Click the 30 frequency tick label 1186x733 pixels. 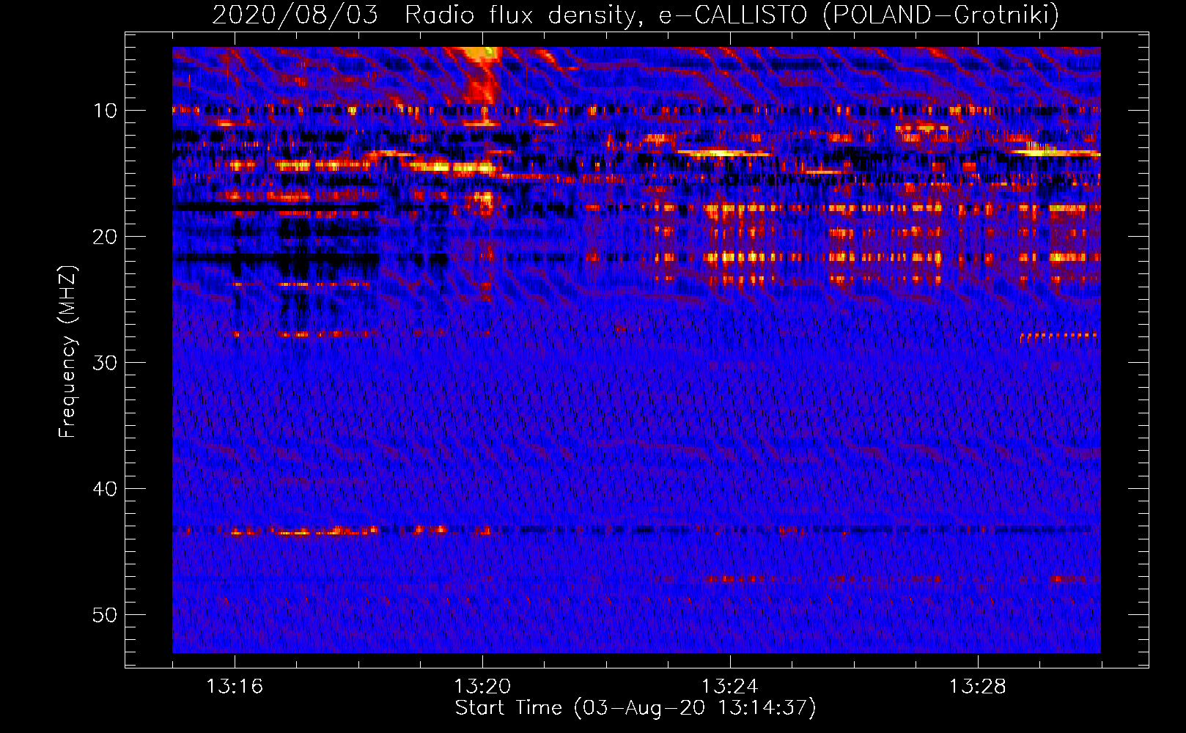click(106, 363)
